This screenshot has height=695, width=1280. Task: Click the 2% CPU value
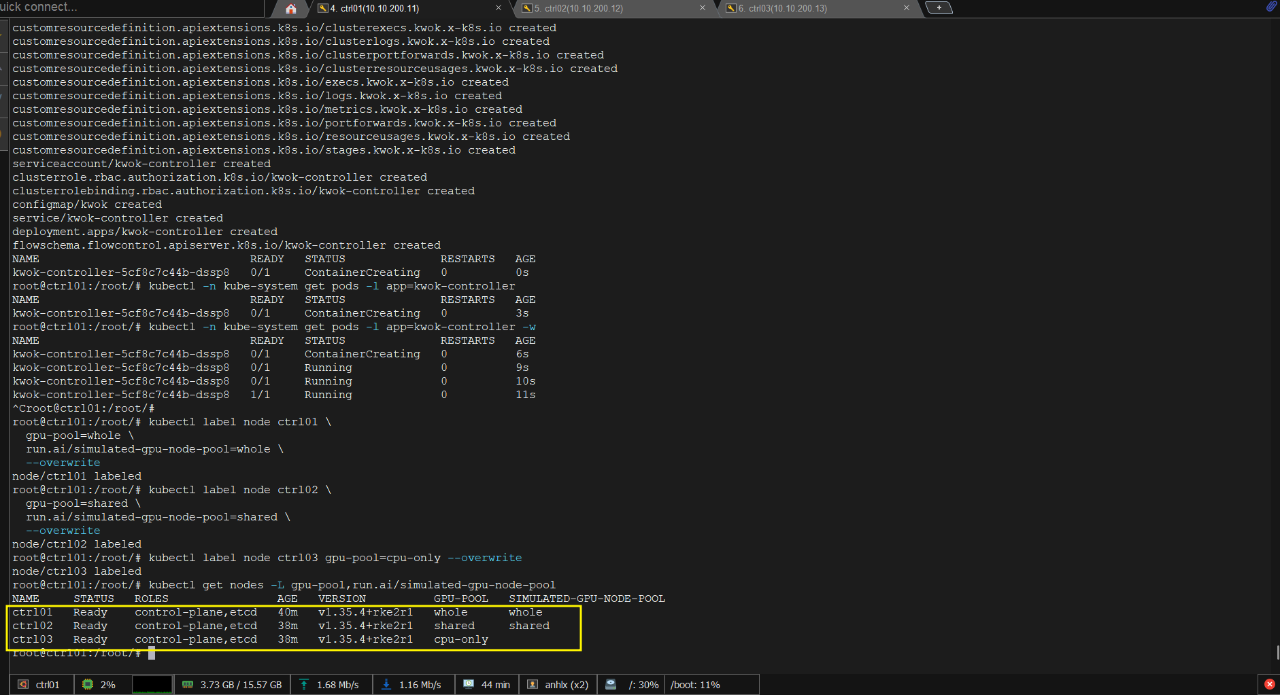click(x=108, y=685)
